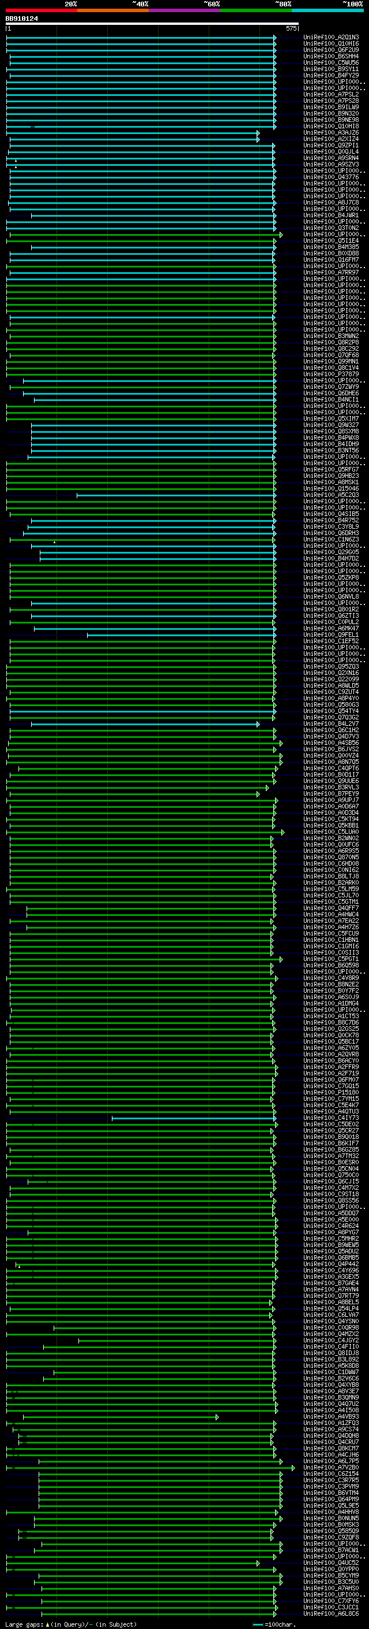Click hit label UniRef100_A8N7Q5
Screen dimensions: 369x1629
331,762
